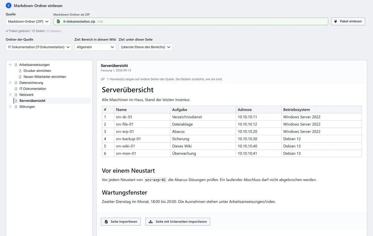
Task: Select Datensicherung in the tree
Action: pos(31,83)
